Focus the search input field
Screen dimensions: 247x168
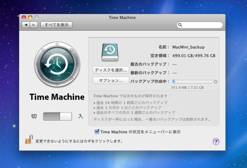(200, 25)
